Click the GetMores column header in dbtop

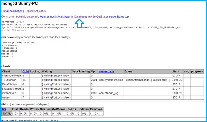tap(59, 109)
